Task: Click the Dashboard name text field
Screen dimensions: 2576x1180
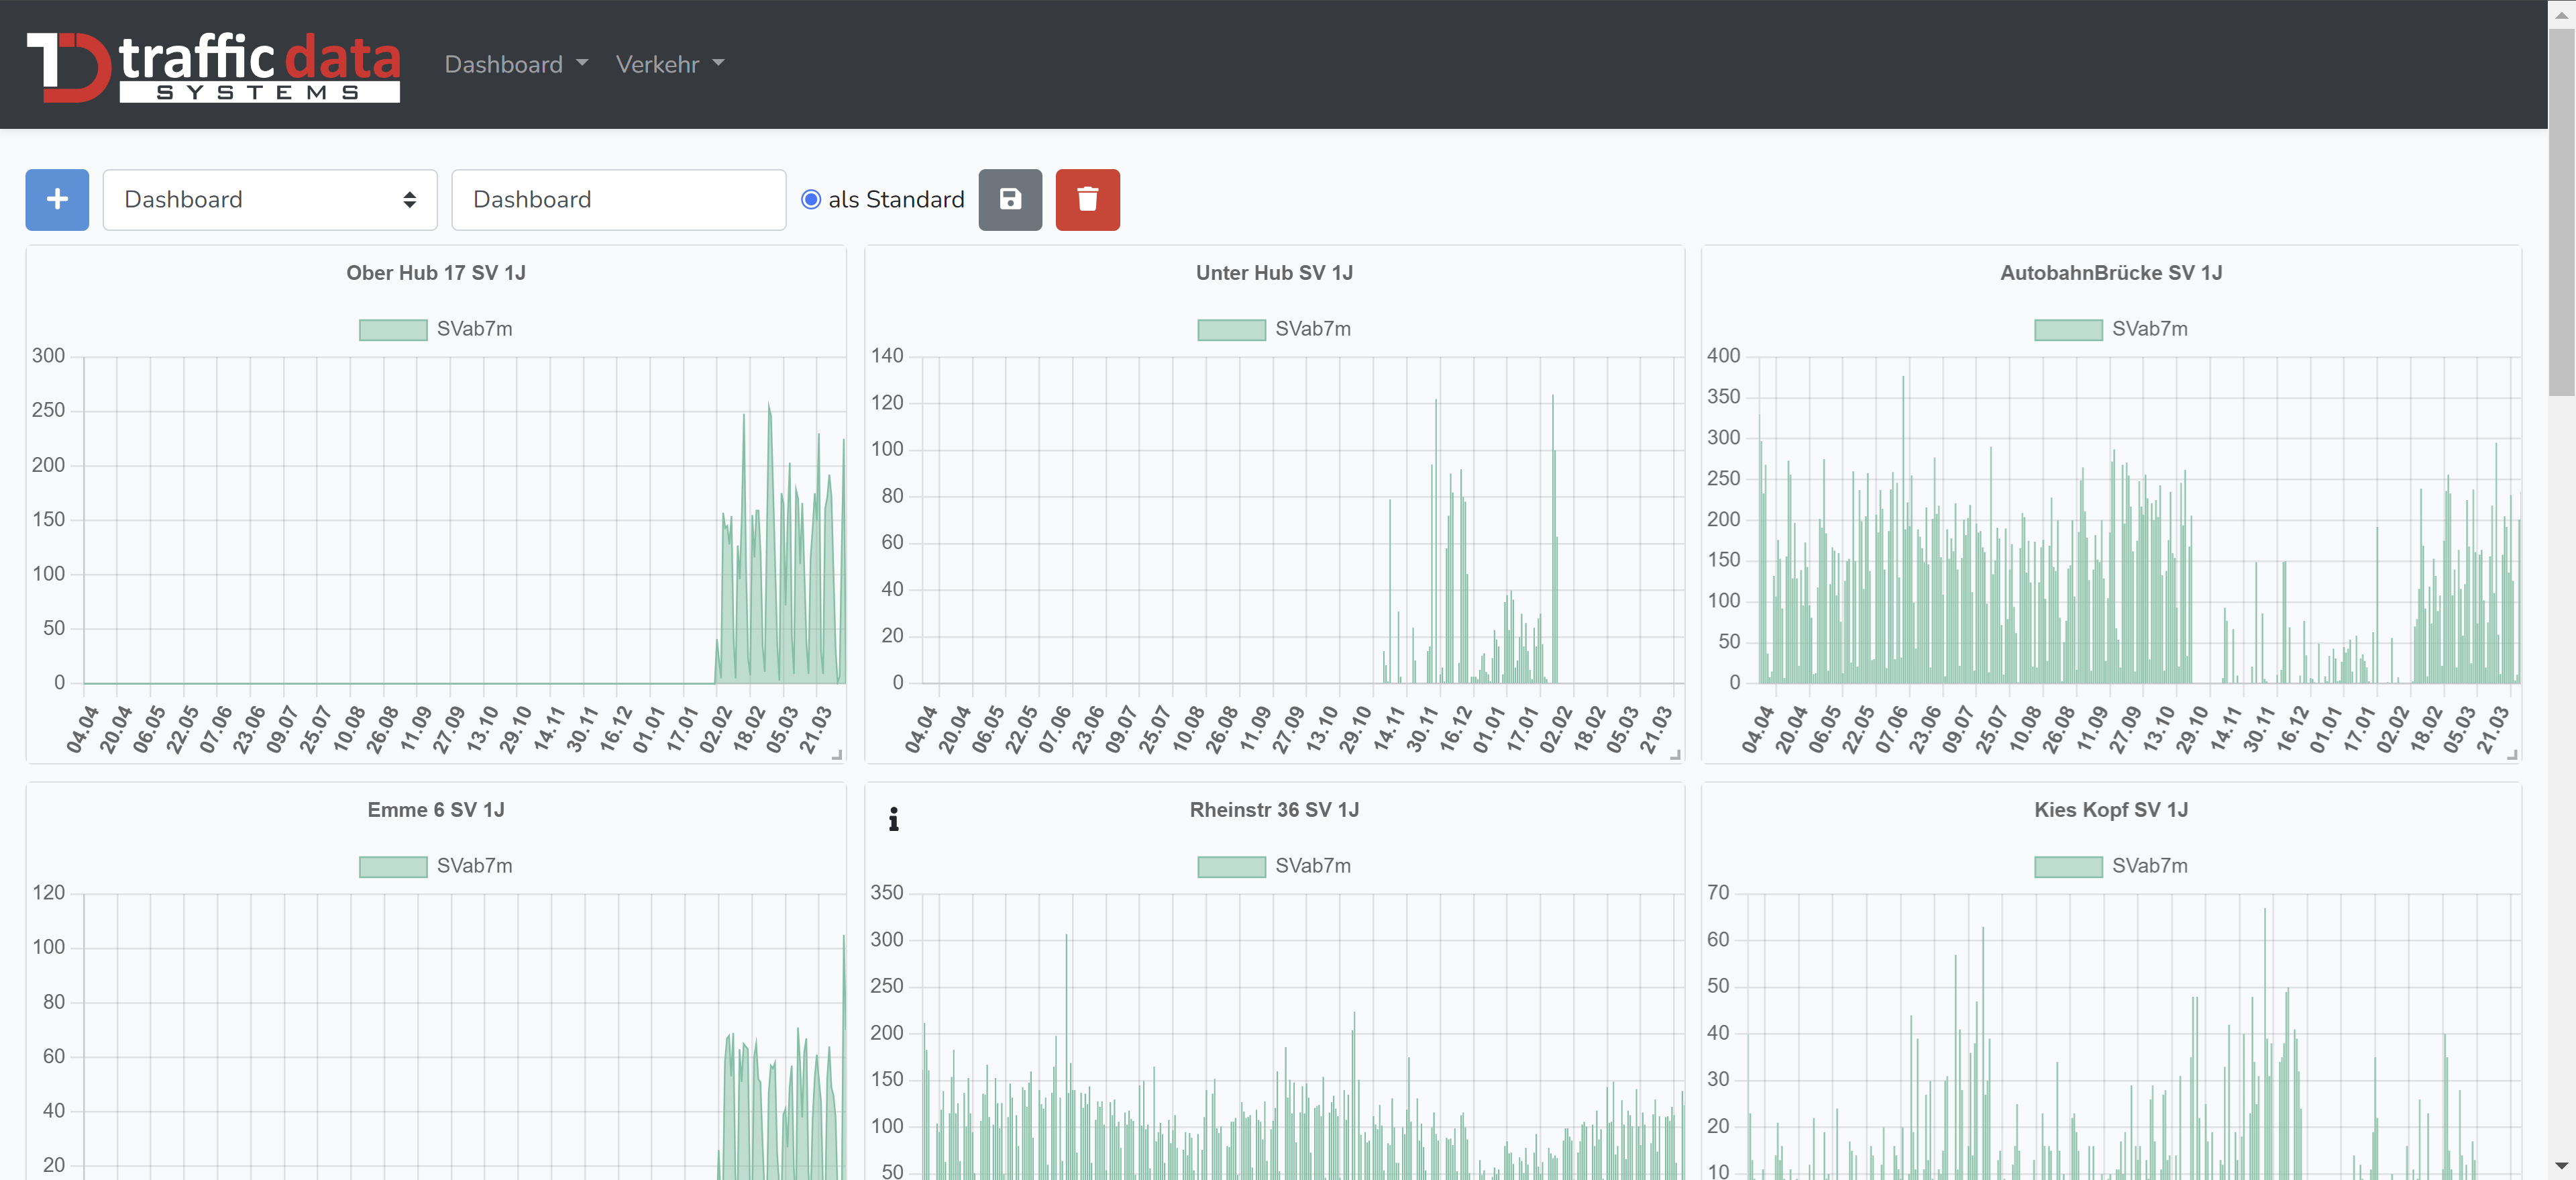Action: point(618,199)
